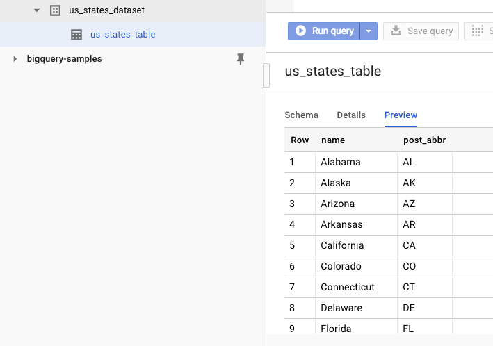
Task: Expand the bigquery-samples project arrow
Action: [15, 60]
